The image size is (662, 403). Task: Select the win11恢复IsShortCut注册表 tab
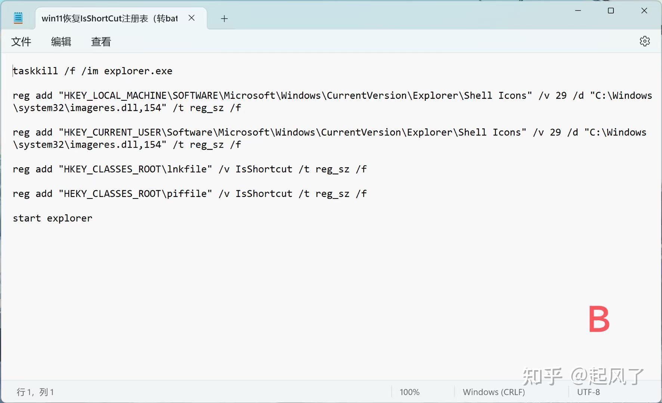[121, 18]
